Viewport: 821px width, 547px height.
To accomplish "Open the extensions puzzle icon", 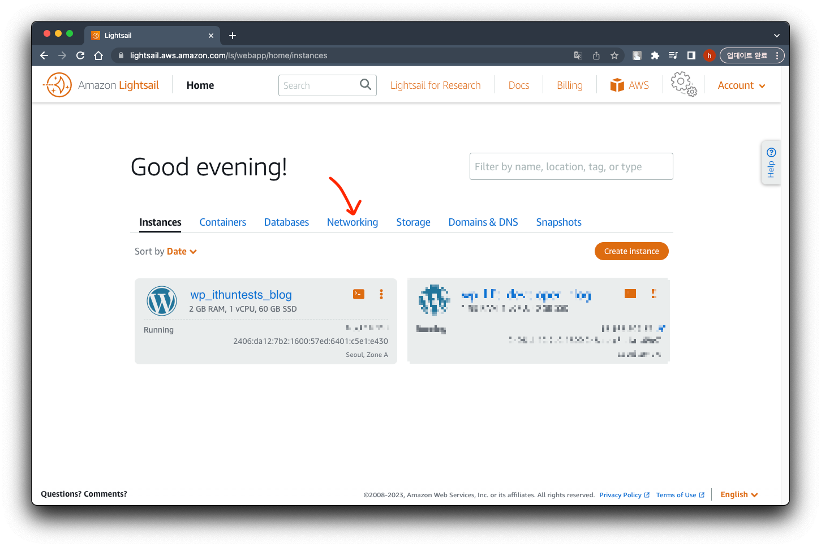I will [x=655, y=55].
